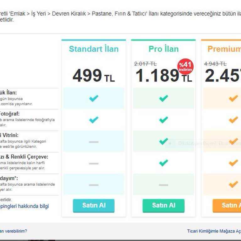Open the Ticari Kimliğimle Mağaza Aç link
The width and height of the screenshot is (241, 241).
(214, 231)
